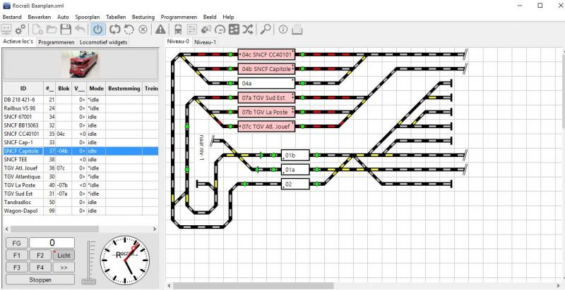
Task: Open the speed gauge icon
Action: 220,30
